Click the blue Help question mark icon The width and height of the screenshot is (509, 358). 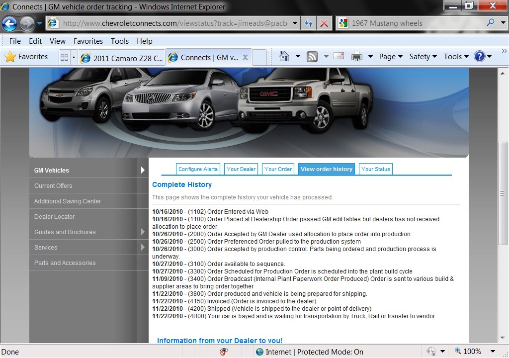pos(479,57)
